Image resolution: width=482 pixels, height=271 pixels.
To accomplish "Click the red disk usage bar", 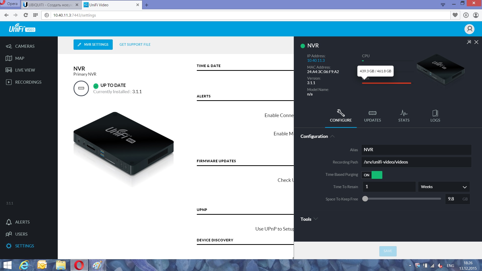I will [386, 83].
